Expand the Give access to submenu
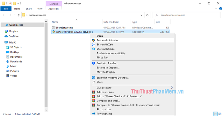Image resolution: width=223 pixels, height=116 pixels. 172,88
